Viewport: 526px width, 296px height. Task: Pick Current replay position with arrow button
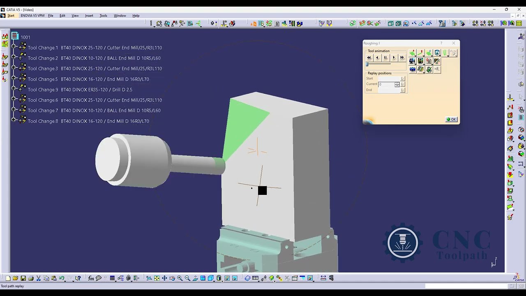tap(403, 84)
